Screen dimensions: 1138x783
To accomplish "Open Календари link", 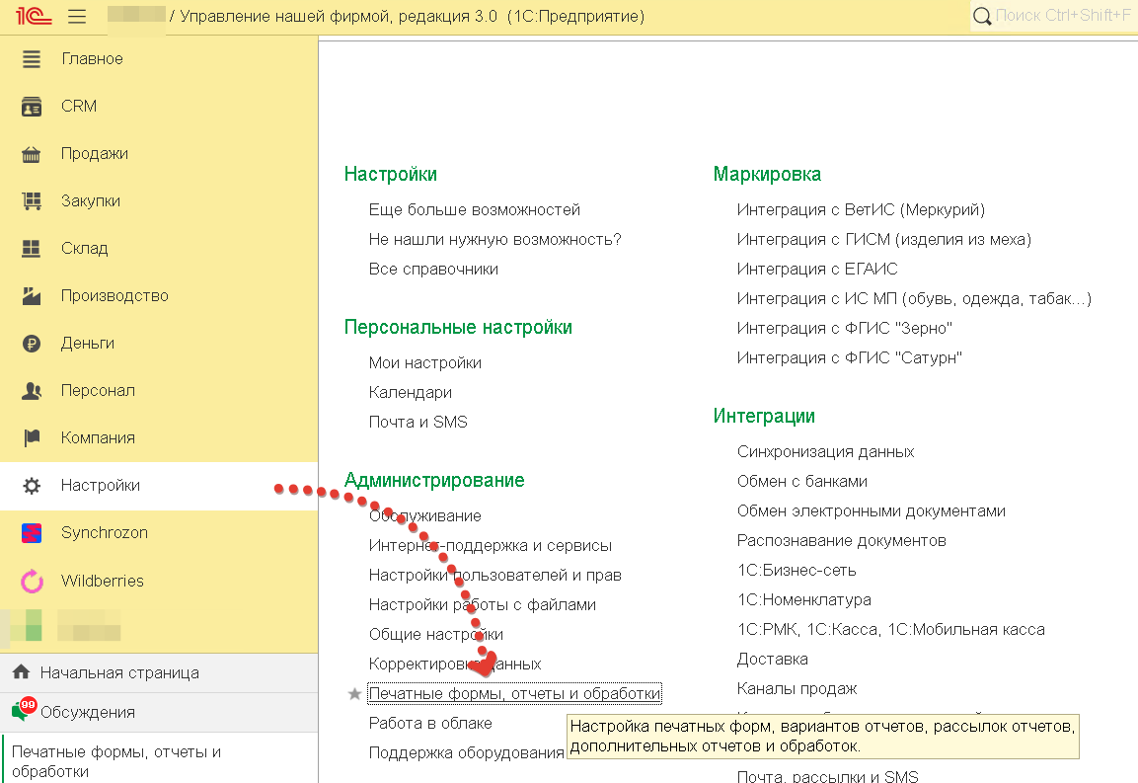I will point(410,393).
